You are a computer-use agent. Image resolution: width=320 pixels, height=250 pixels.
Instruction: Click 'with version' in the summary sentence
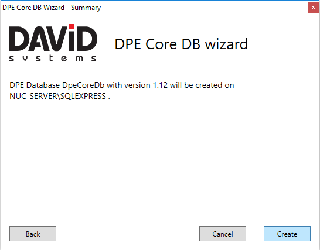tap(129, 85)
